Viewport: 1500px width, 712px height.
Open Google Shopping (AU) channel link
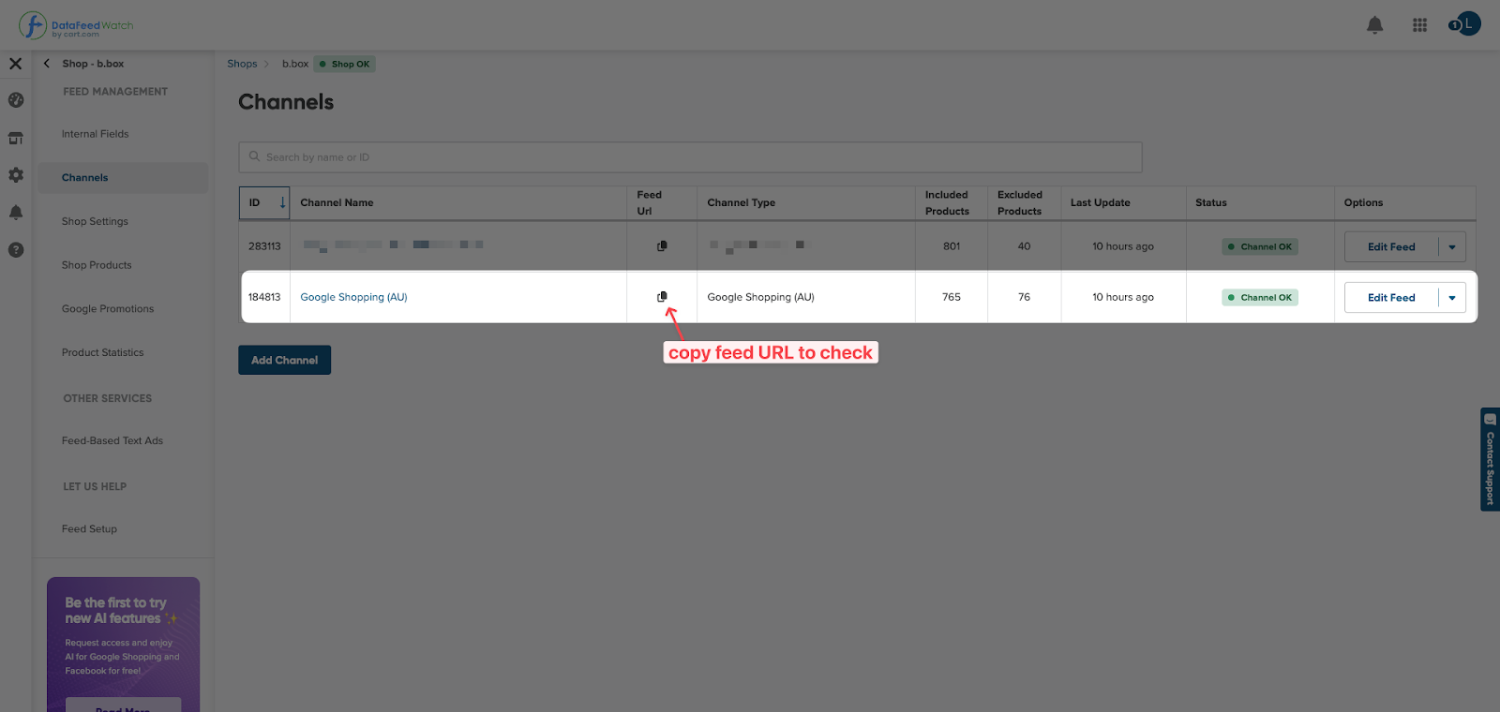[x=353, y=297]
